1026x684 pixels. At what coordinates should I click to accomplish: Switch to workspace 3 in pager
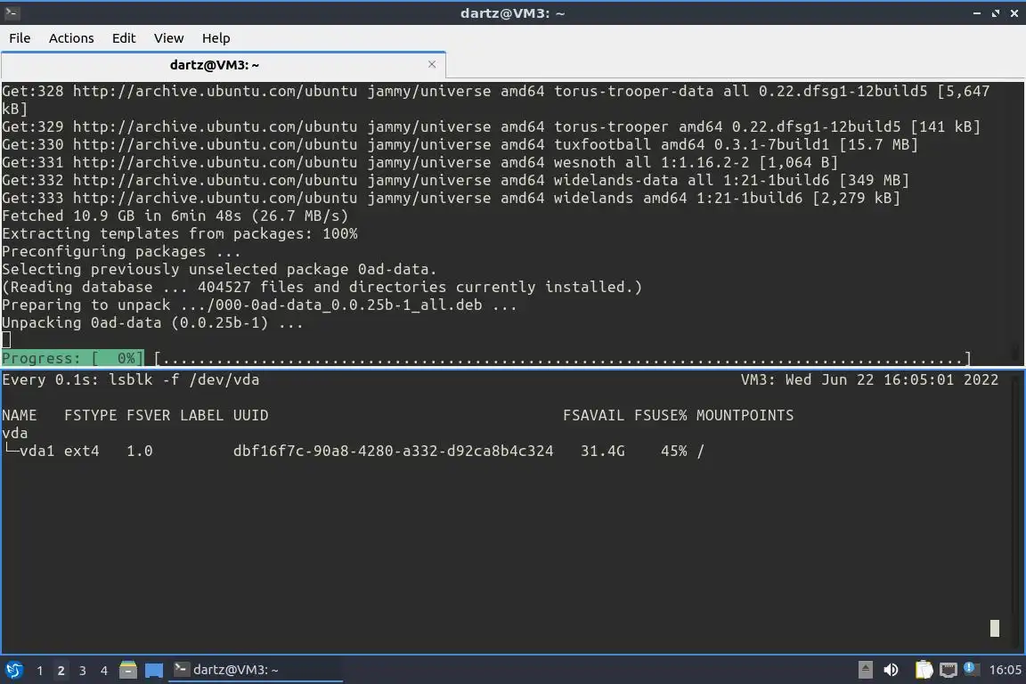[83, 671]
